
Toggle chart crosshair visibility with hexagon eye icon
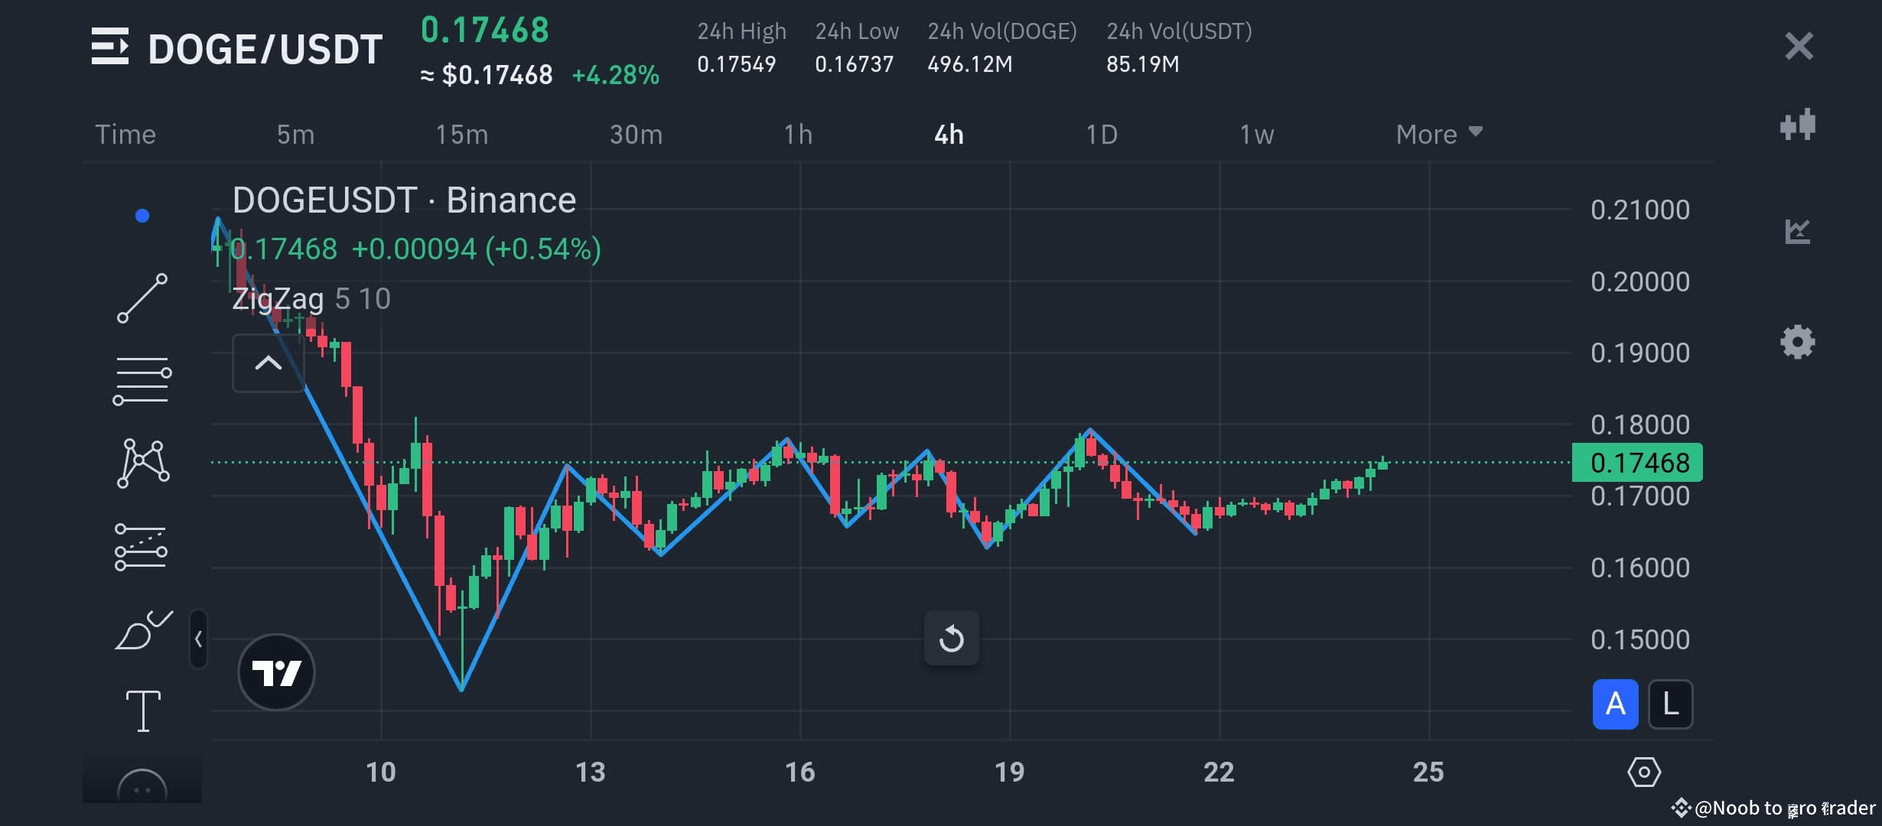(x=1646, y=772)
